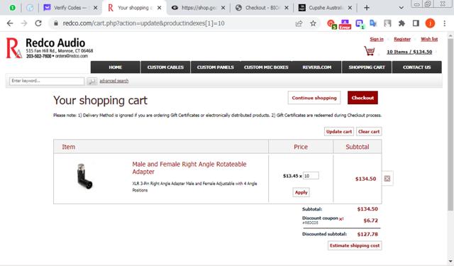Click the search submit icon beside the keyword field
The width and height of the screenshot is (454, 266).
tap(92, 81)
